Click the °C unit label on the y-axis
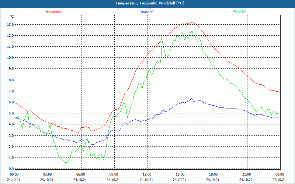The image size is (295, 184). 12,17
